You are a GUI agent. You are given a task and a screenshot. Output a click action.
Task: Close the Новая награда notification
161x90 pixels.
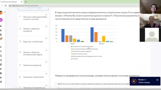[157, 80]
